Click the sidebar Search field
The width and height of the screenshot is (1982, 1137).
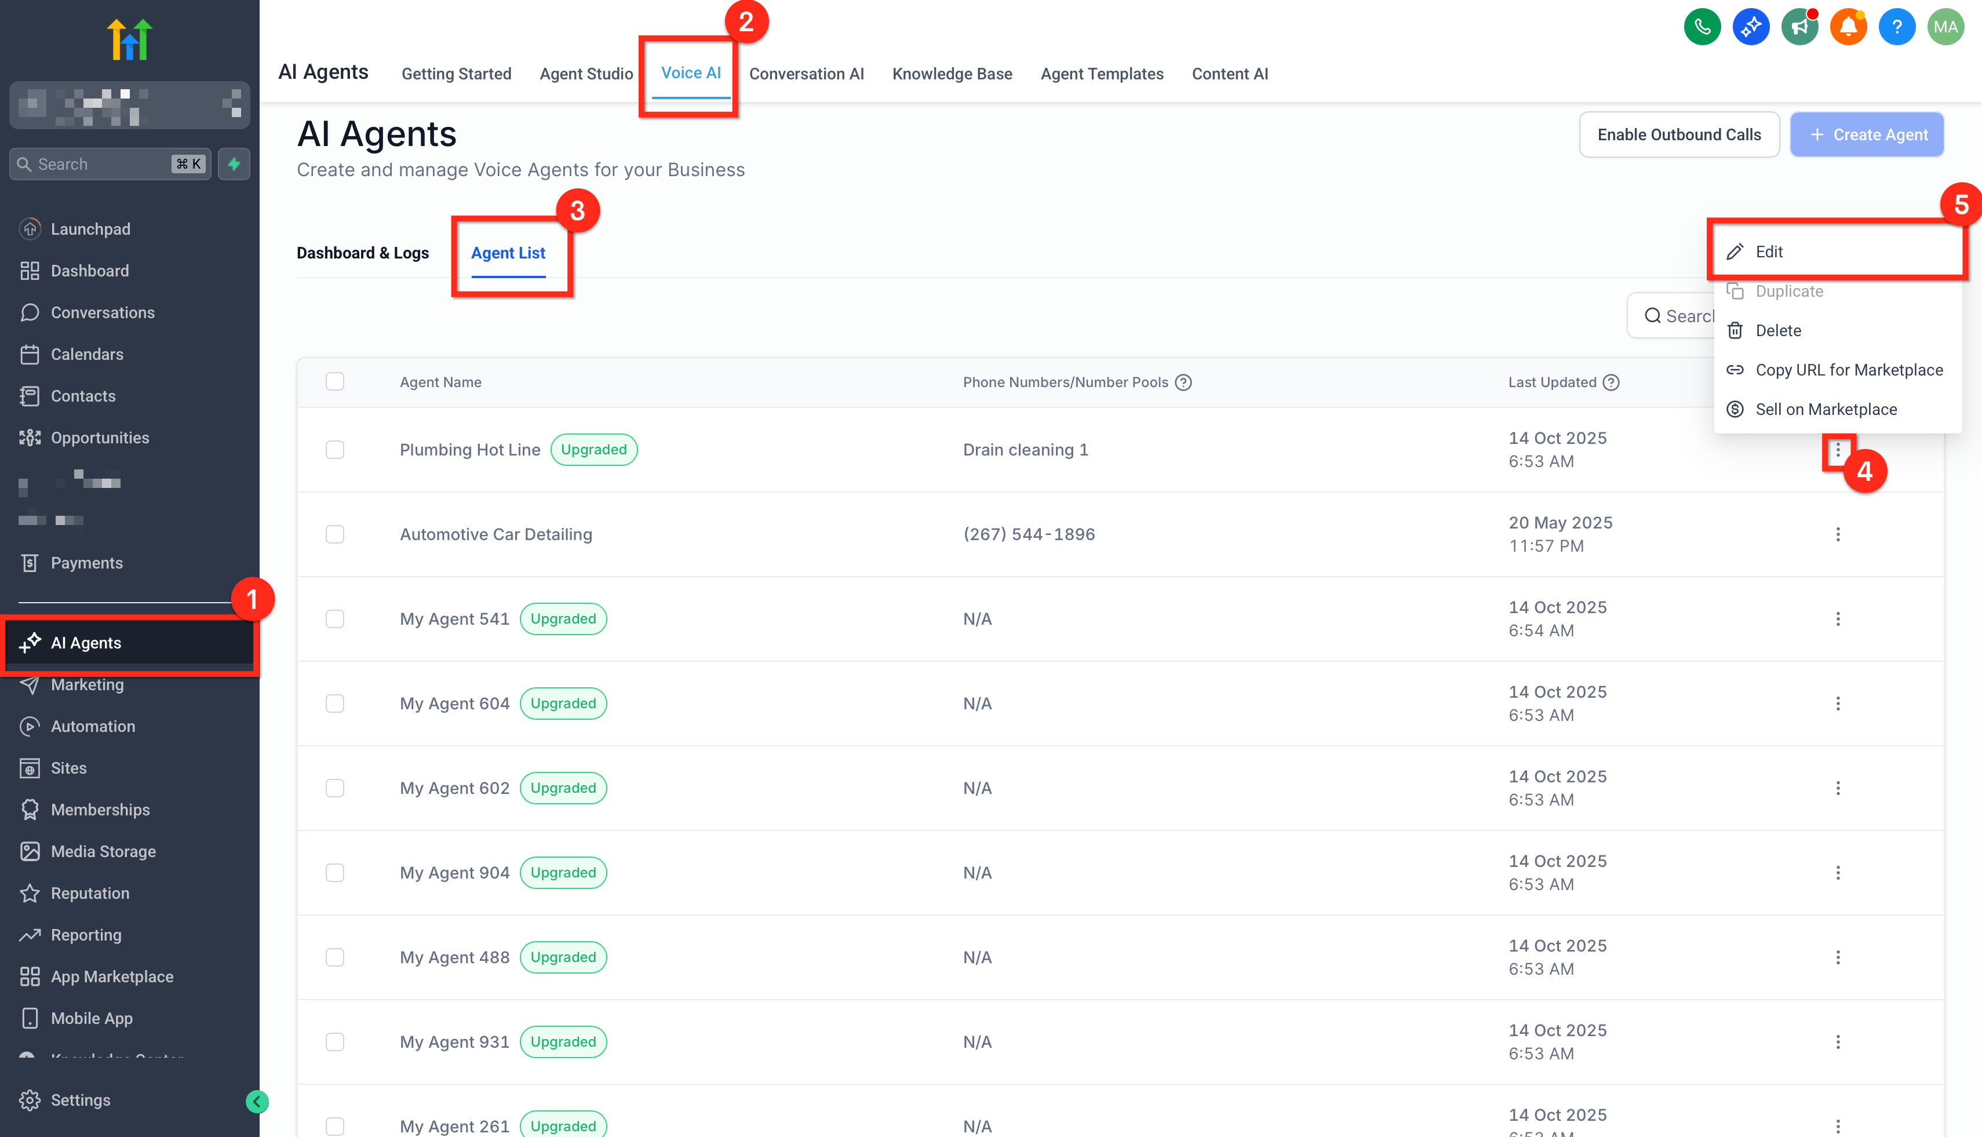tap(101, 164)
